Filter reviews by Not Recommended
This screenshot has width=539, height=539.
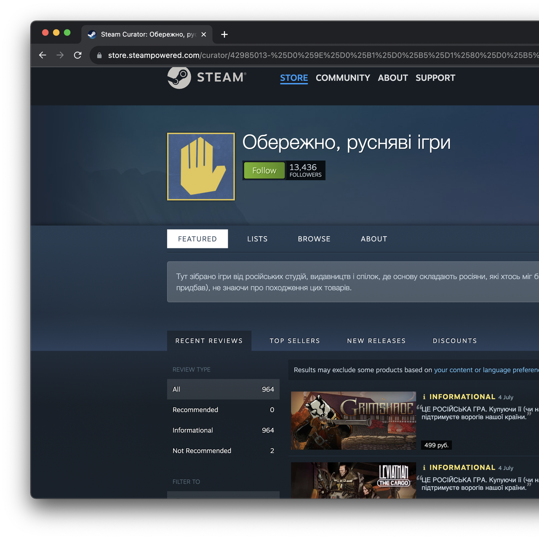(223, 451)
